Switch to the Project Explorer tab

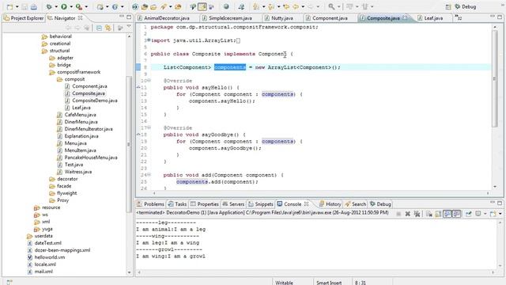tap(24, 18)
